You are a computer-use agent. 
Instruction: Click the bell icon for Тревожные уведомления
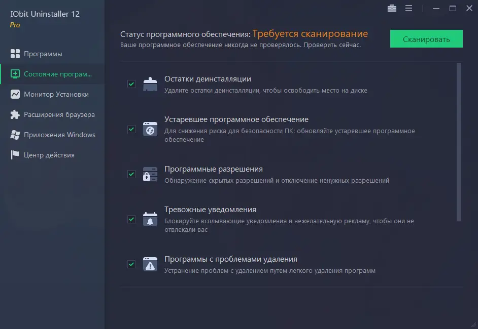tap(150, 219)
